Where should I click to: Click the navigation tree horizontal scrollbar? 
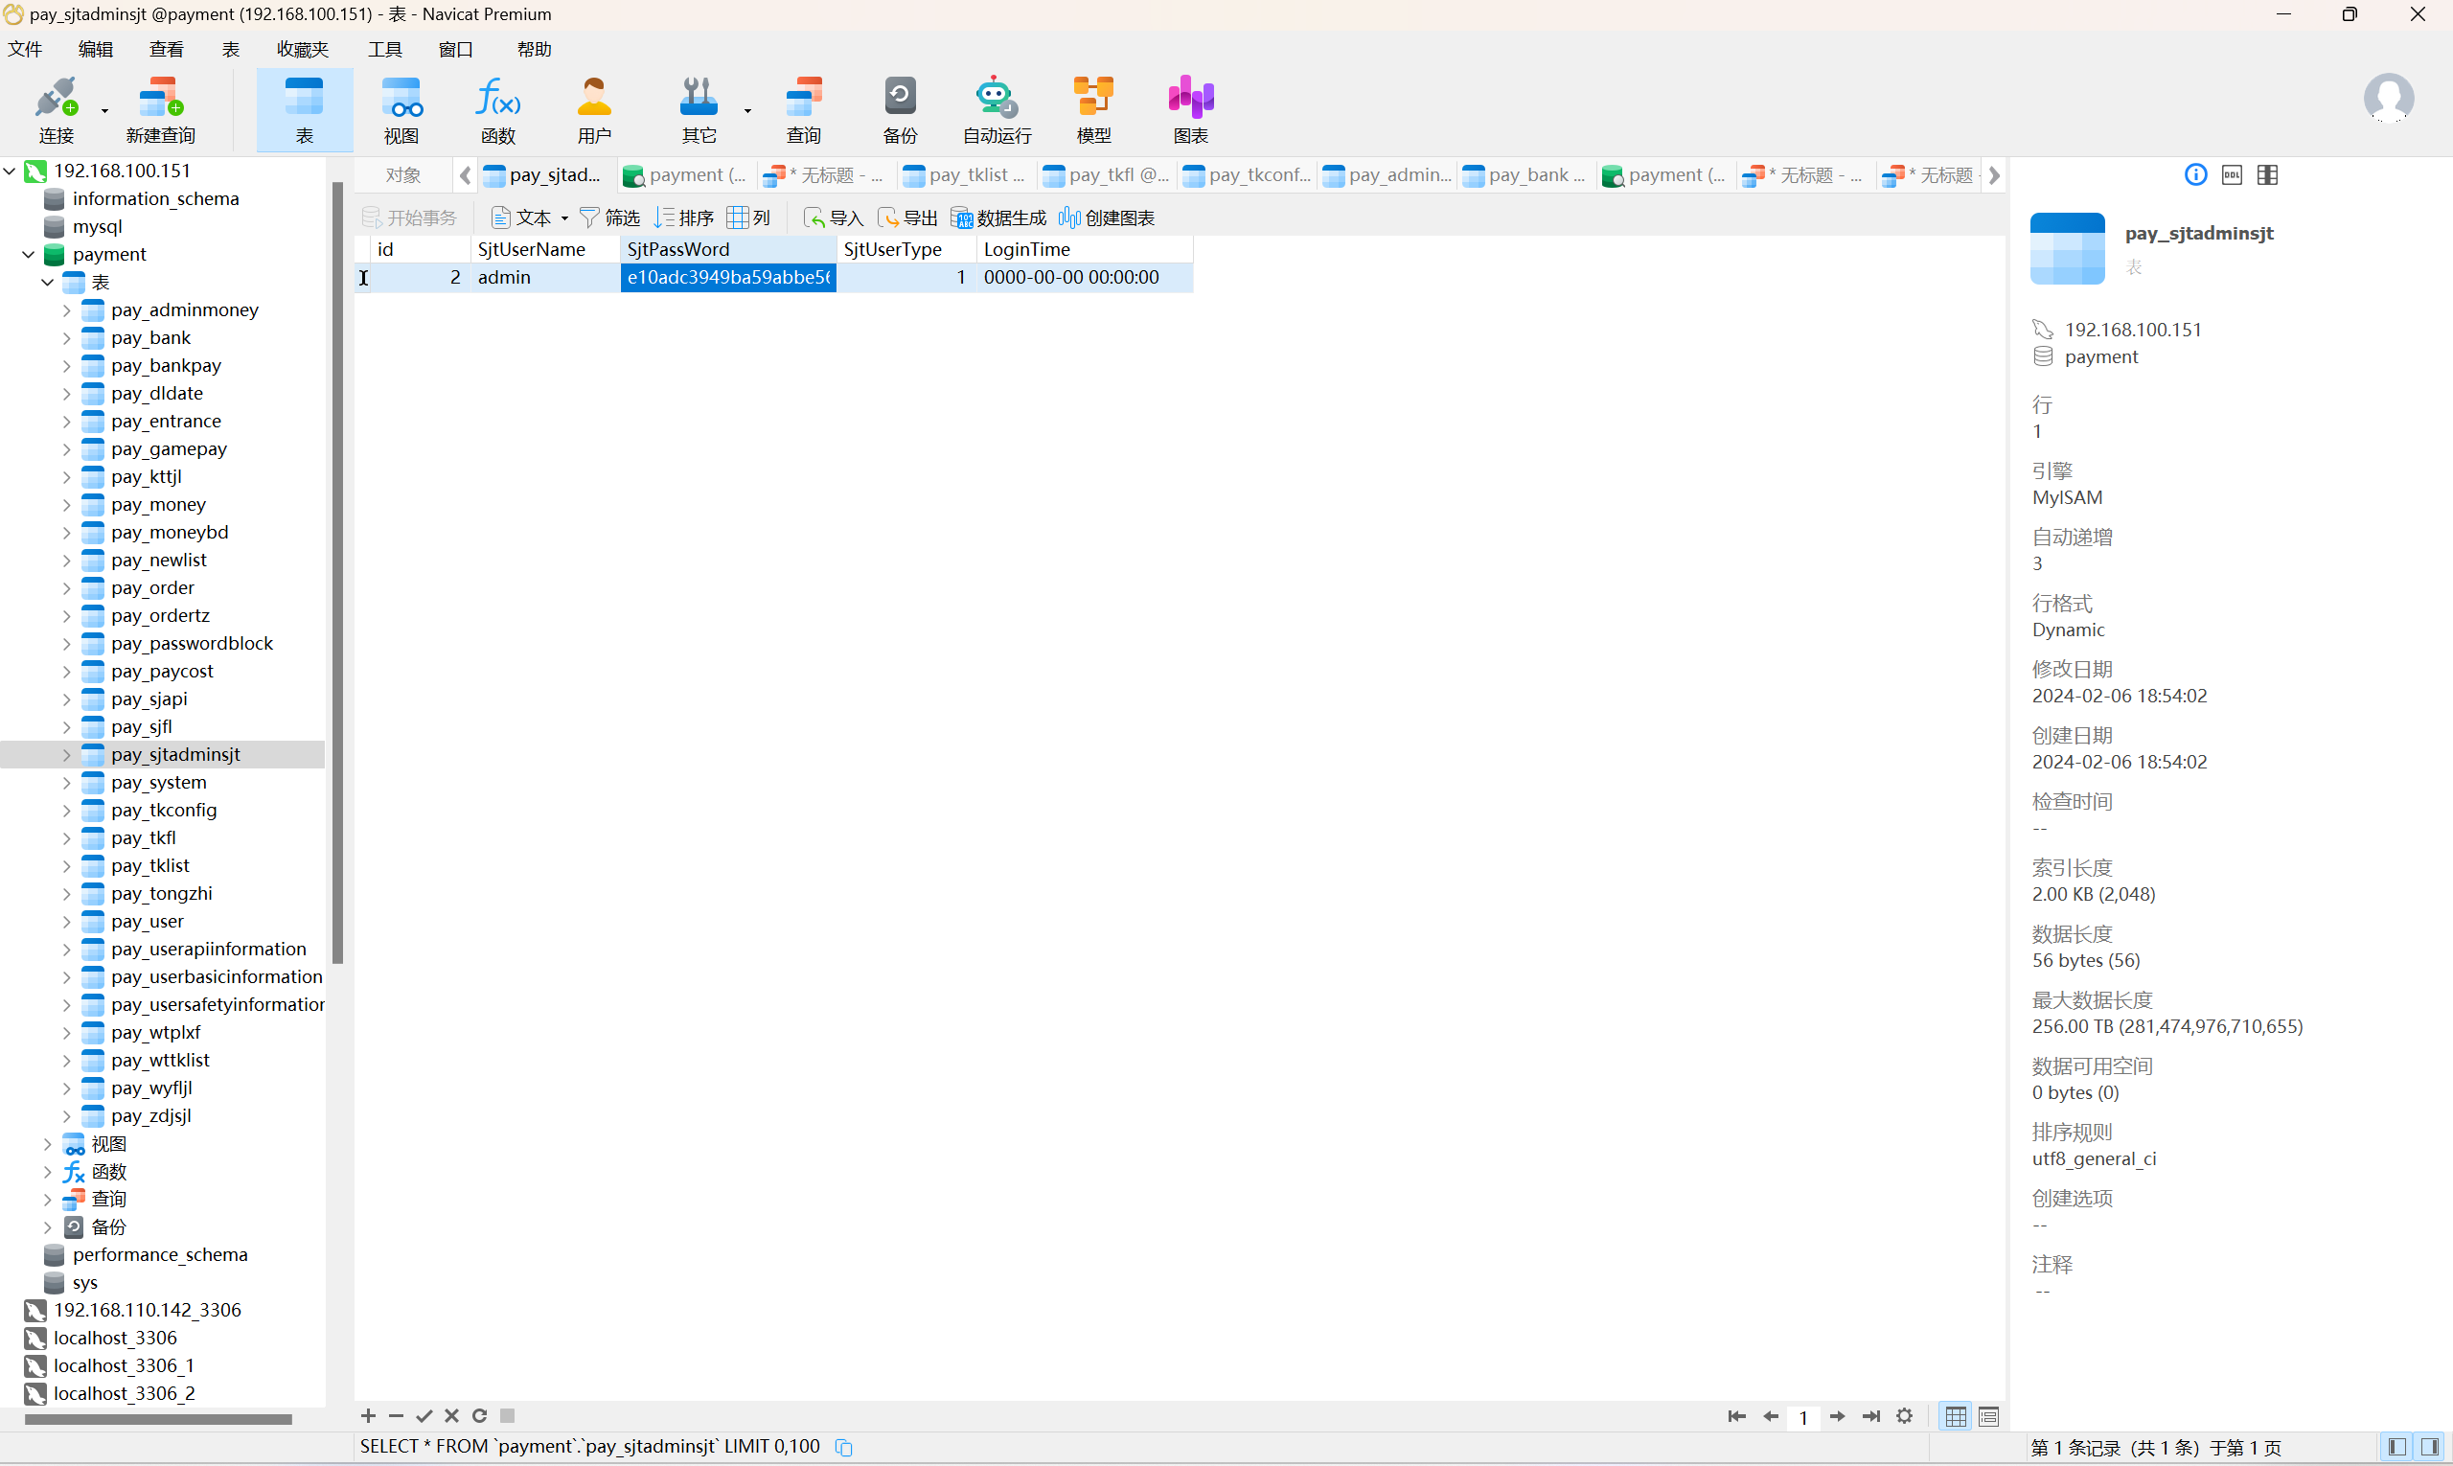(158, 1420)
